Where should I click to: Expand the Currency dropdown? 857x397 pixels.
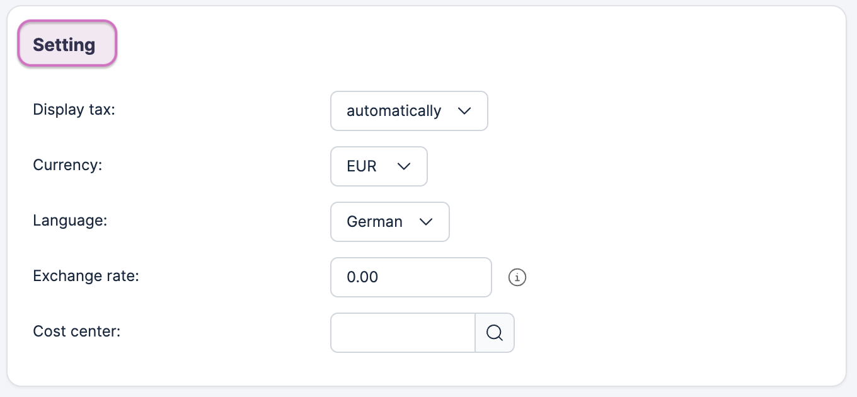[x=379, y=166]
